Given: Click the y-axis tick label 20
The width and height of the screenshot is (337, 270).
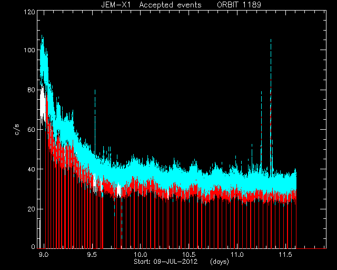Looking at the screenshot, I should pos(31,209).
